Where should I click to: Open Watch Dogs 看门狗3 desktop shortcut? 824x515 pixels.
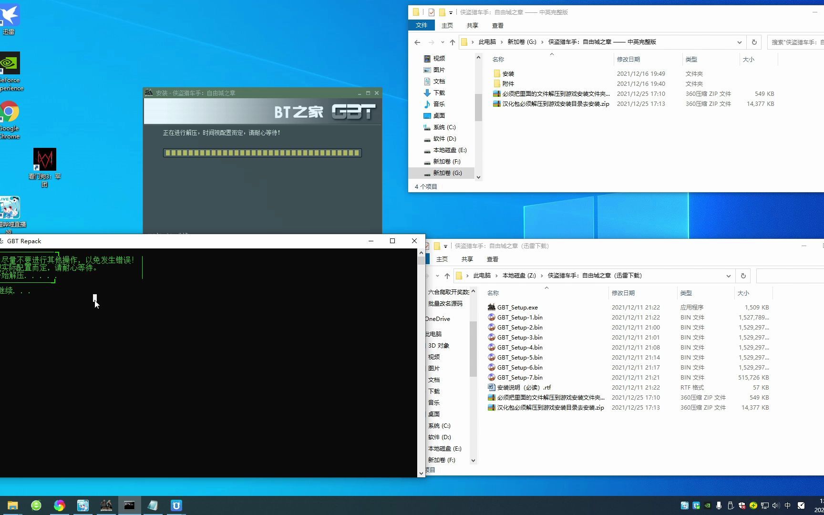coord(45,167)
